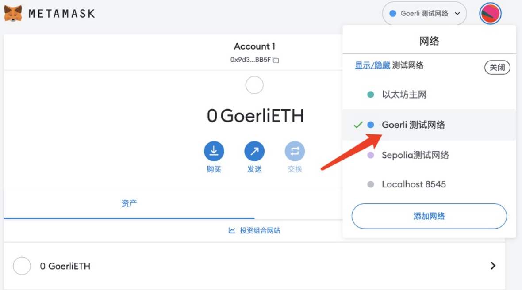Select Localhost 8545 network
The width and height of the screenshot is (522, 290).
pos(429,184)
